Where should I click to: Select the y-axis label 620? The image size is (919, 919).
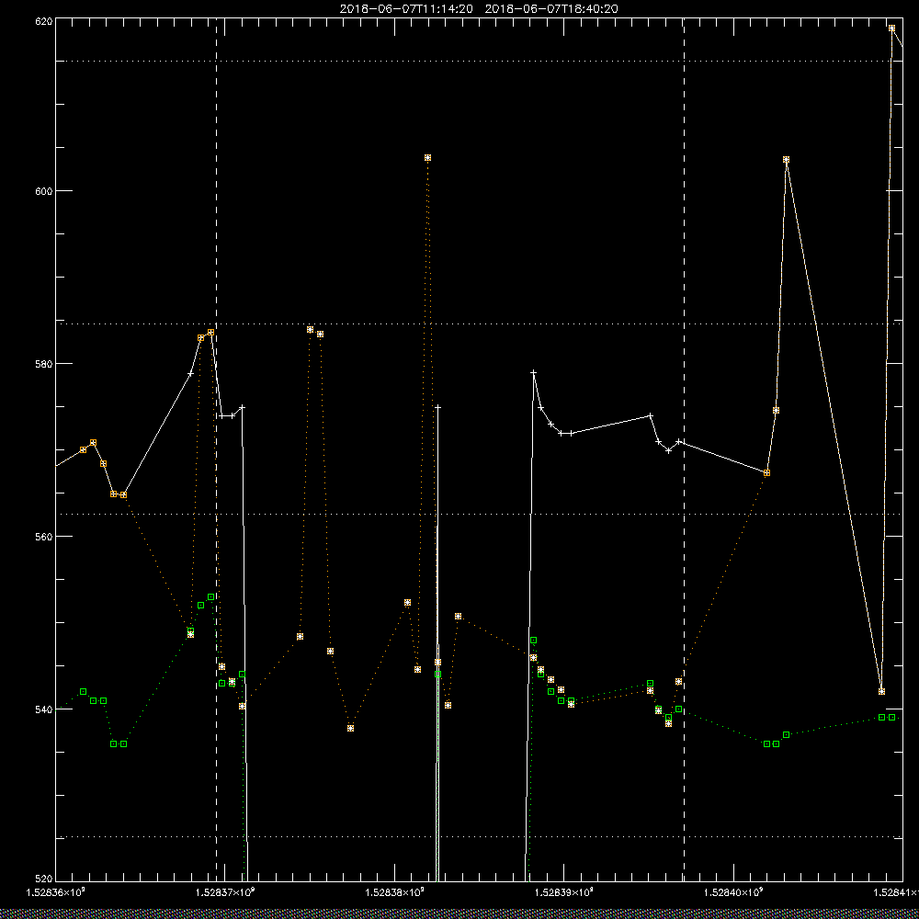click(x=45, y=21)
